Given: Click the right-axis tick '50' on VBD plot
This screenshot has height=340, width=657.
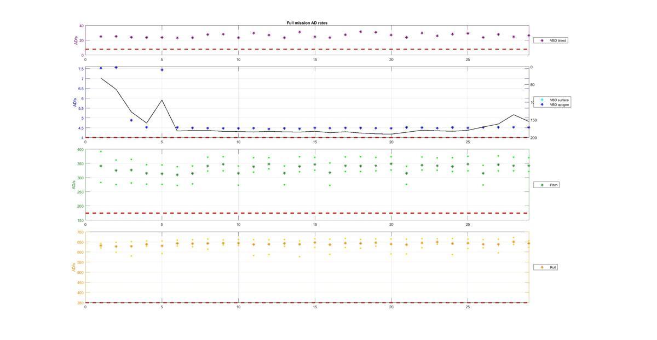Looking at the screenshot, I should pos(533,85).
